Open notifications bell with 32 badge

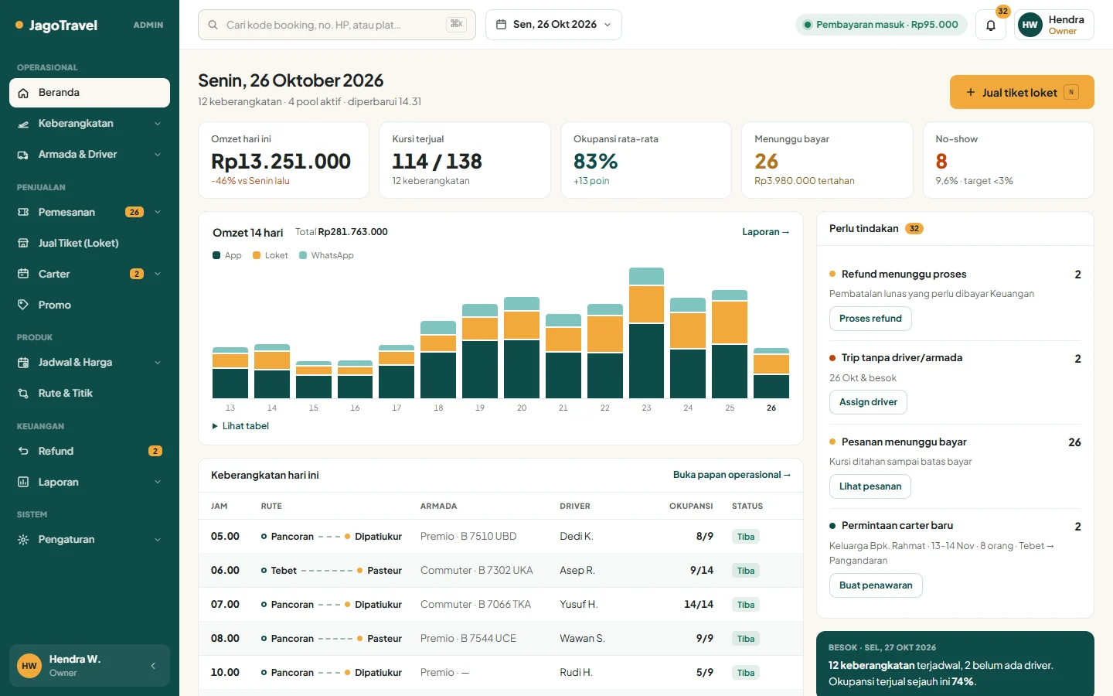[991, 25]
